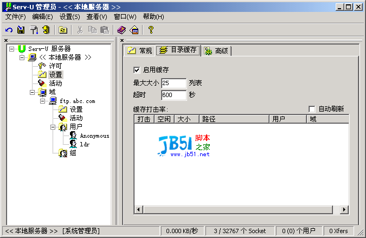Click the local server computer icon
This screenshot has width=366, height=238.
[32, 57]
